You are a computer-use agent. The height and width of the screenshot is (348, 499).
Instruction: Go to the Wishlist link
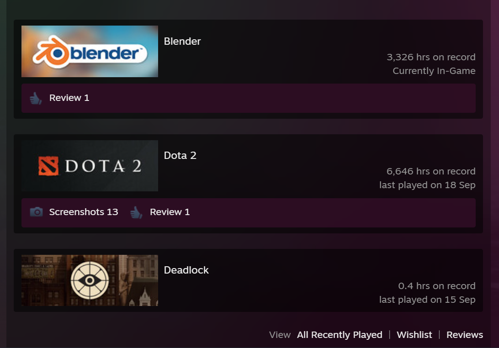coord(414,335)
